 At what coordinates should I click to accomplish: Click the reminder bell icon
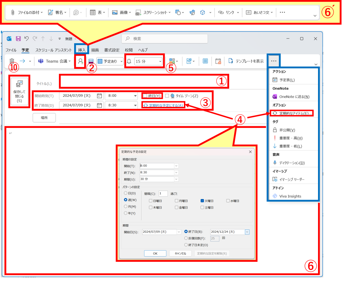[x=129, y=61]
